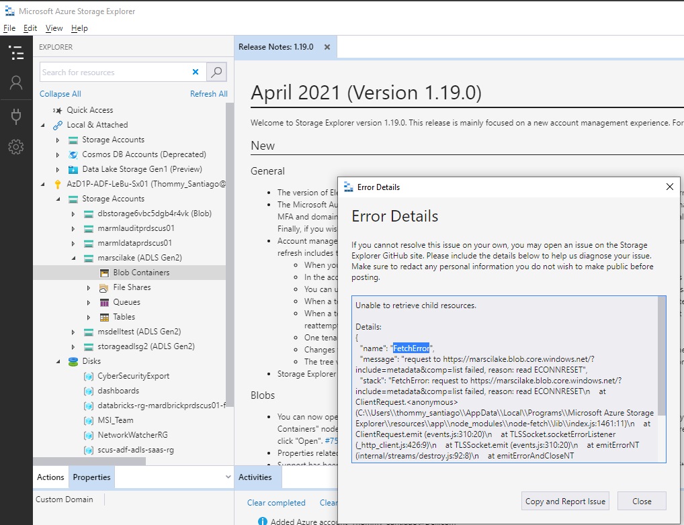Select marmldataprdscus01 tree item
Image resolution: width=684 pixels, height=525 pixels.
(135, 243)
